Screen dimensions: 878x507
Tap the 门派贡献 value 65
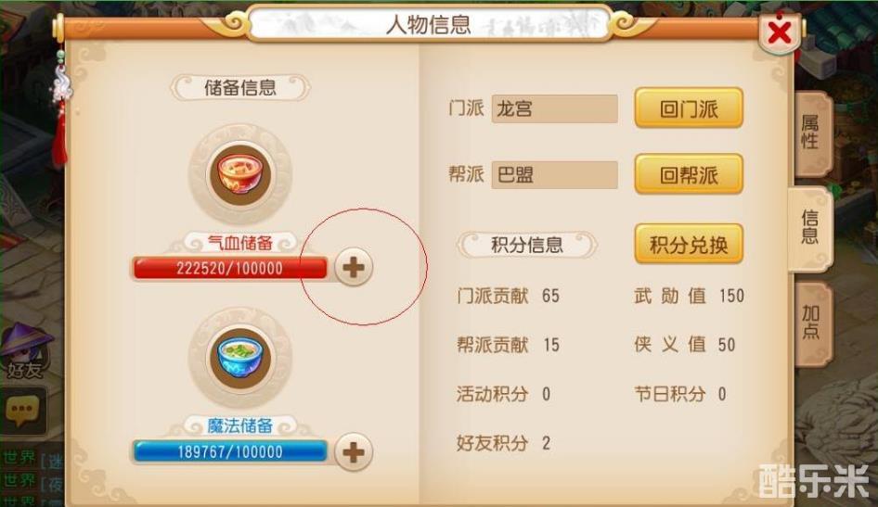550,296
